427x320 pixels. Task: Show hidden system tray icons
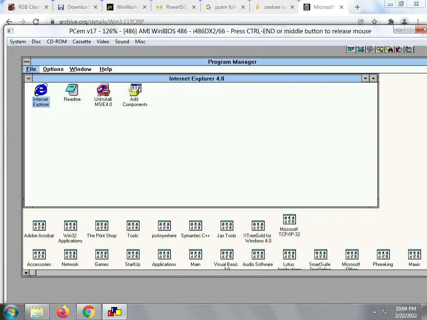click(x=375, y=312)
